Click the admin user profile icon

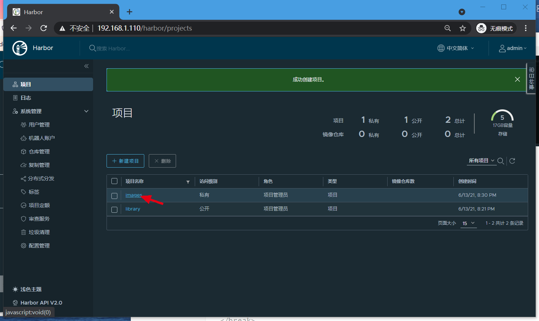(x=502, y=48)
